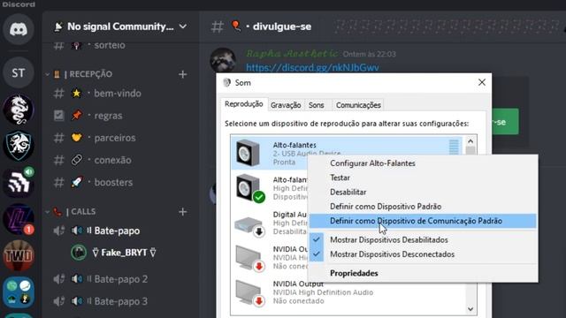566x318 pixels.
Task: Join the Bate-papo 3 voice channel
Action: click(120, 301)
